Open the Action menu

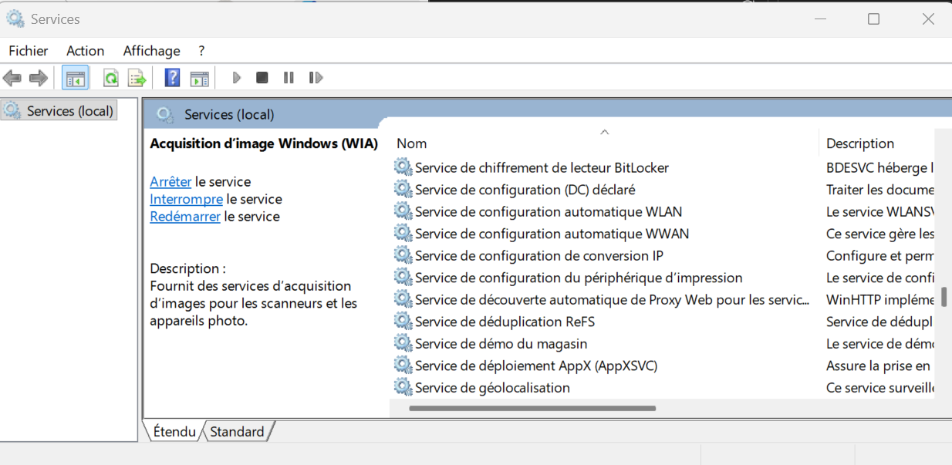click(x=85, y=51)
